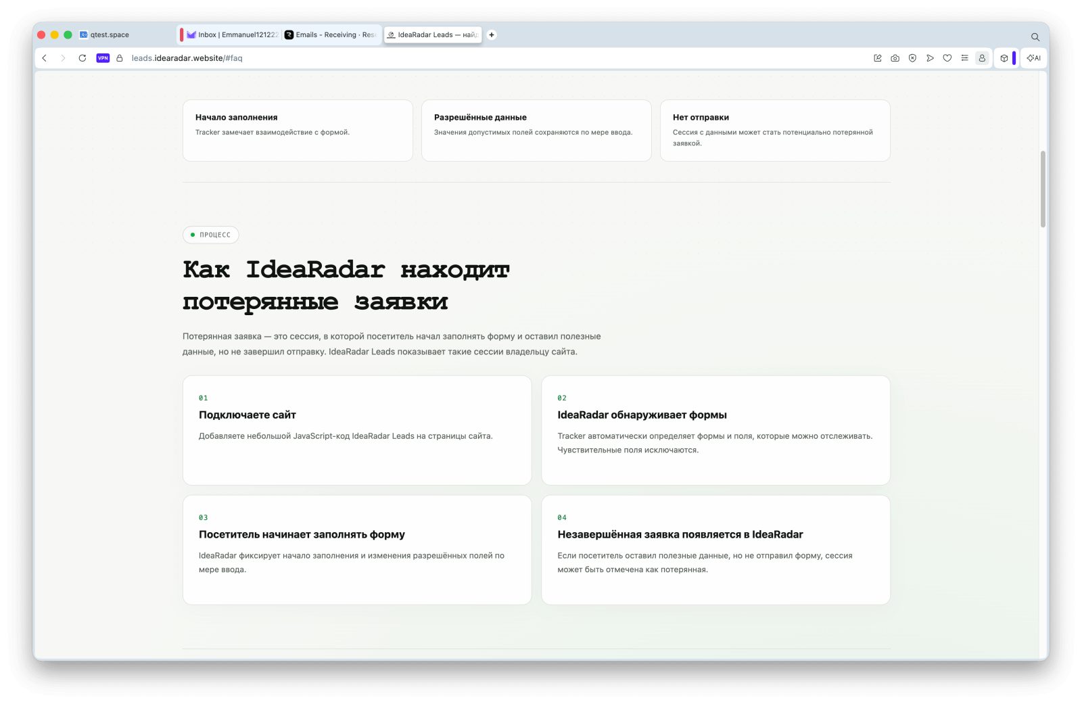Click the 'Начало заполнения' card title
This screenshot has width=1082, height=704.
236,118
